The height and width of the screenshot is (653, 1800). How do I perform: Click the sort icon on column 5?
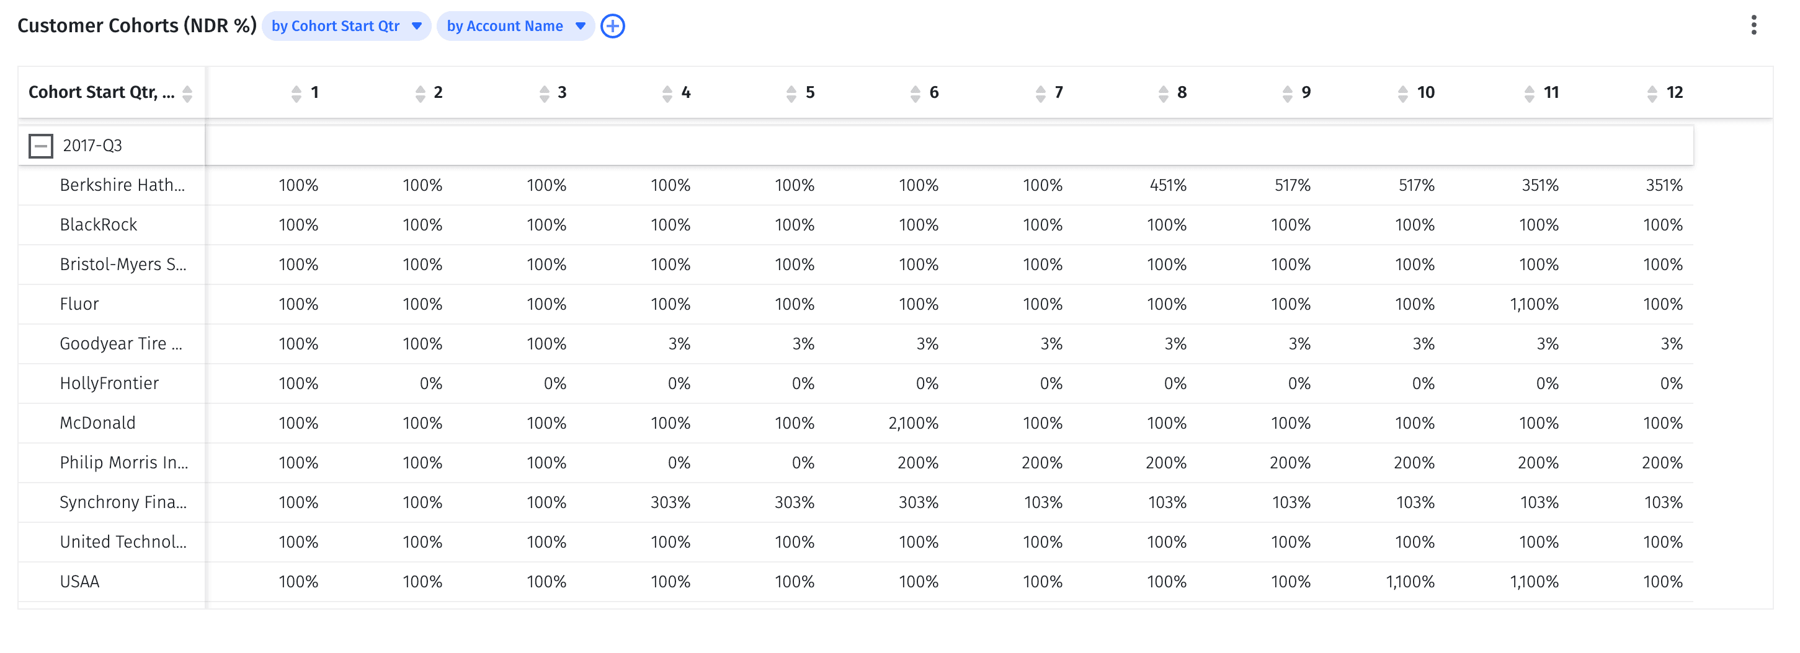pos(791,92)
